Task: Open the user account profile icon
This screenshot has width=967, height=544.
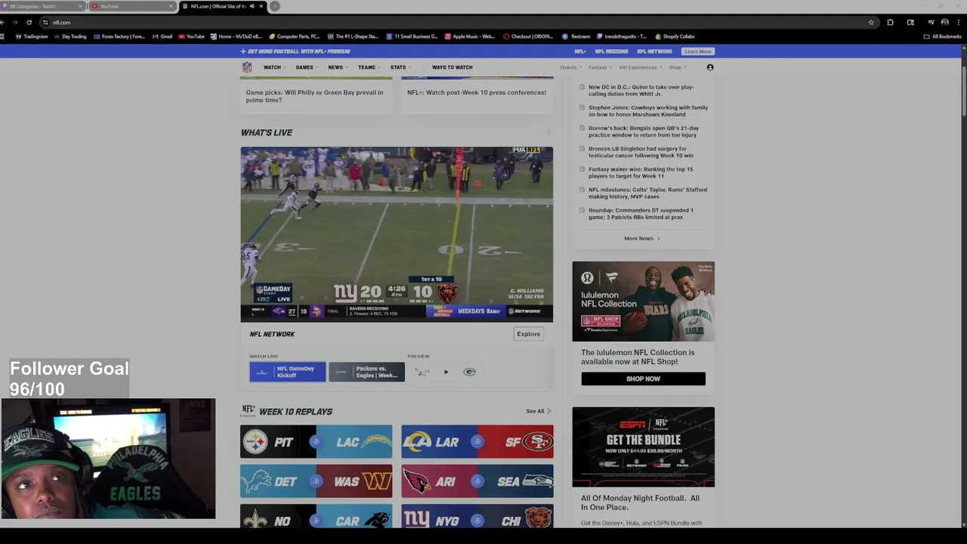Action: (710, 67)
